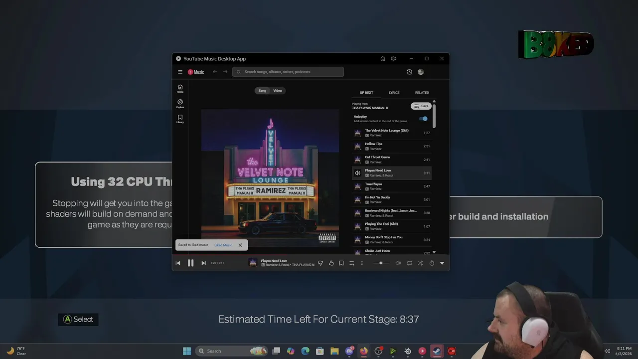
Task: Open File Explorer from the taskbar
Action: point(334,351)
